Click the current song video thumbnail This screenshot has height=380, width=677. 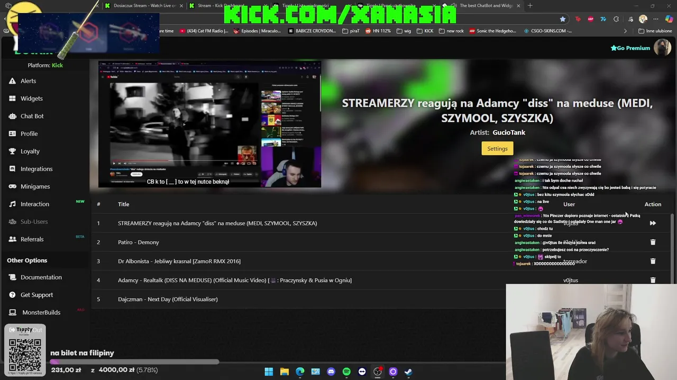click(x=209, y=124)
